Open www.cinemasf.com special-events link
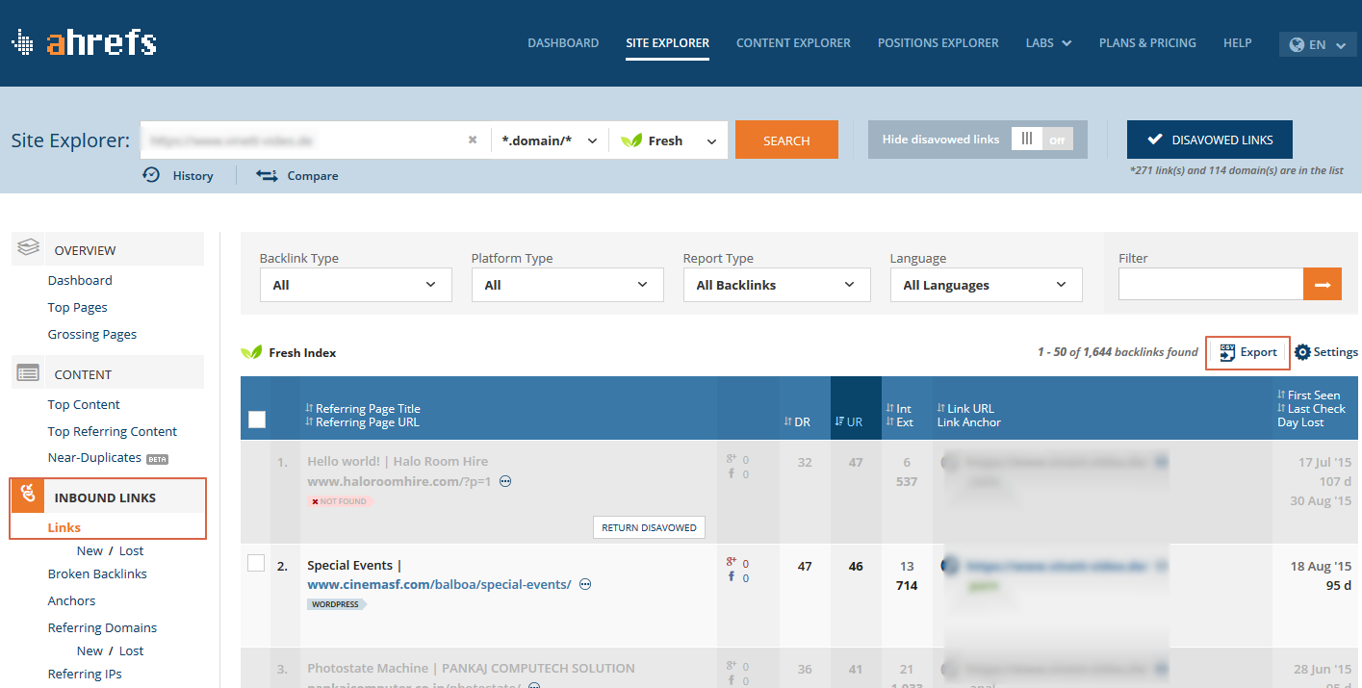1362x688 pixels. click(439, 584)
